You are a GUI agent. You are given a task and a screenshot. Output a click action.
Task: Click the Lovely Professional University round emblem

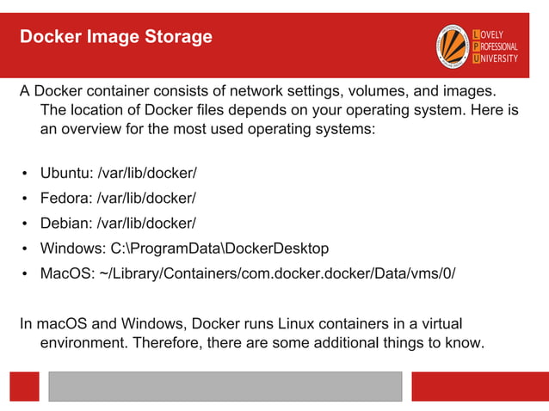[453, 46]
